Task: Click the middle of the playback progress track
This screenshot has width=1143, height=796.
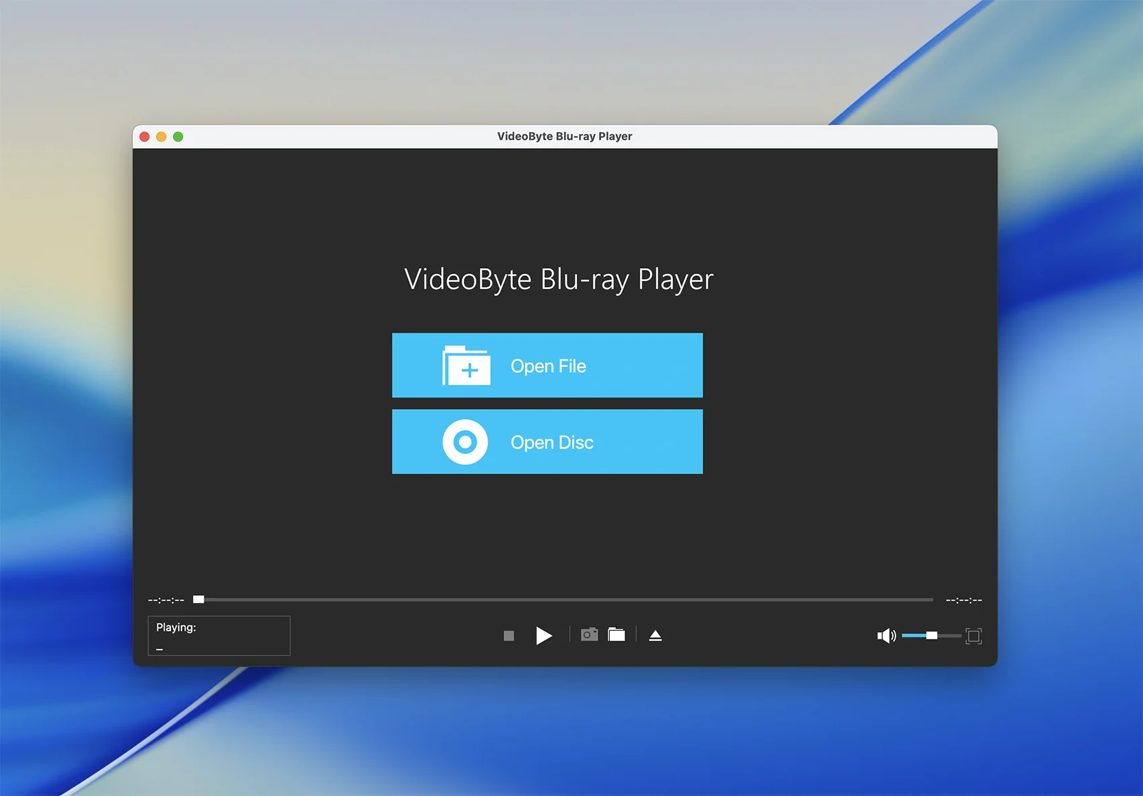Action: tap(565, 599)
